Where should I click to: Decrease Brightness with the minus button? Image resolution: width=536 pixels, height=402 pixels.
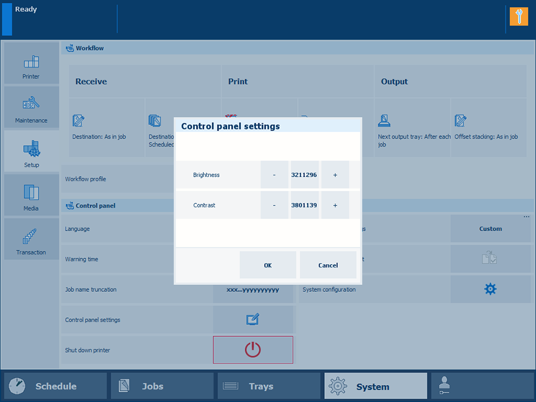coord(274,175)
